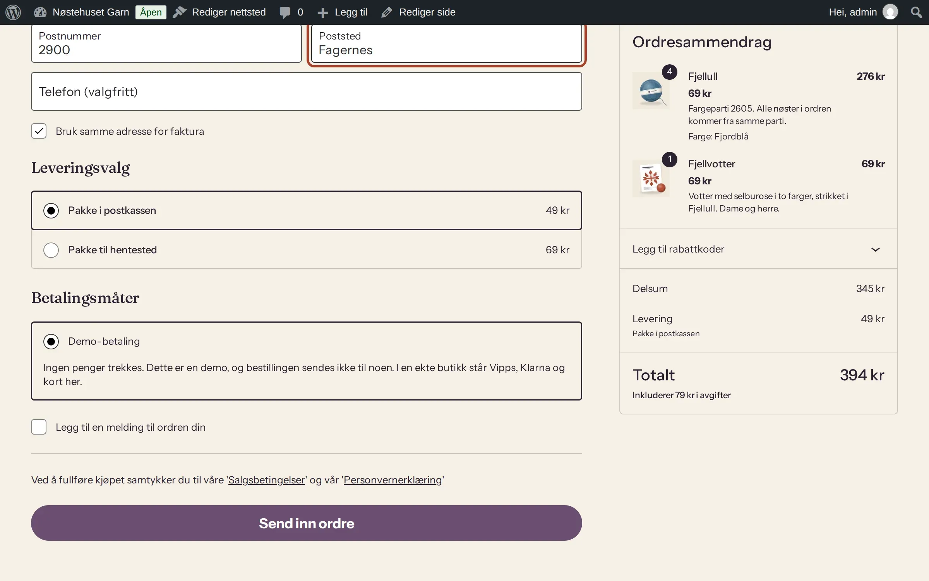Image resolution: width=929 pixels, height=581 pixels.
Task: Toggle Bruk samme adresse for faktura checkbox
Action: click(39, 131)
